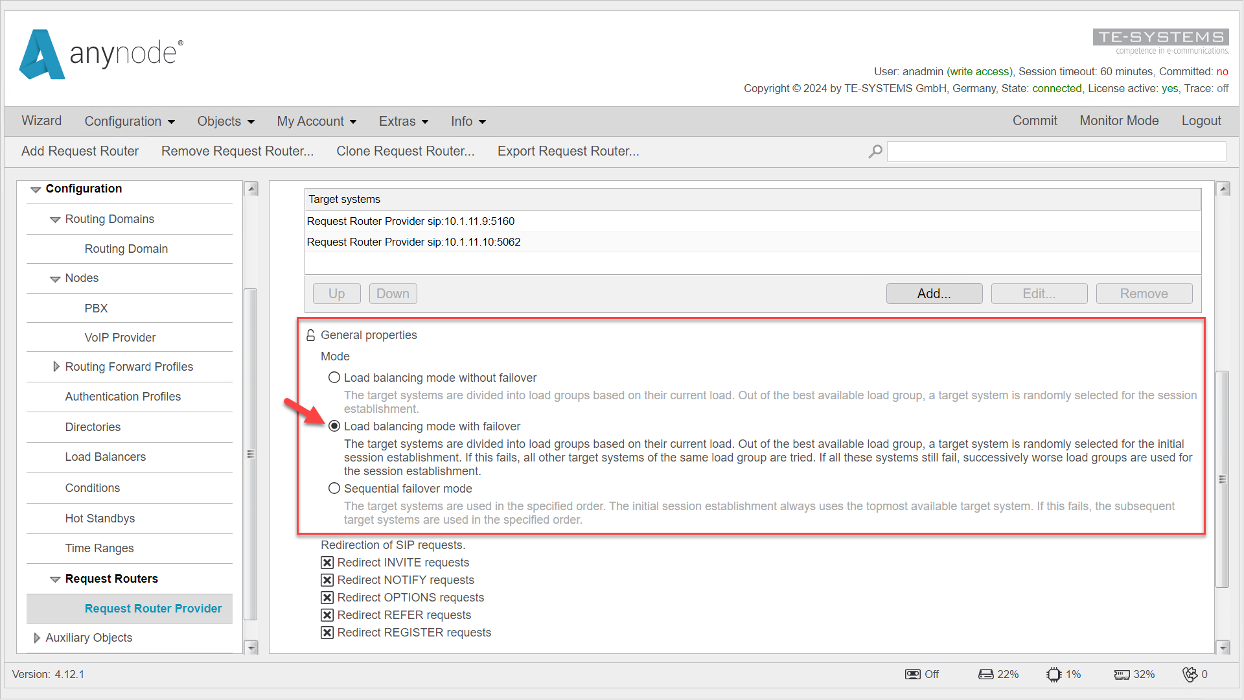Click the General properties lock icon
The height and width of the screenshot is (700, 1244).
[310, 335]
